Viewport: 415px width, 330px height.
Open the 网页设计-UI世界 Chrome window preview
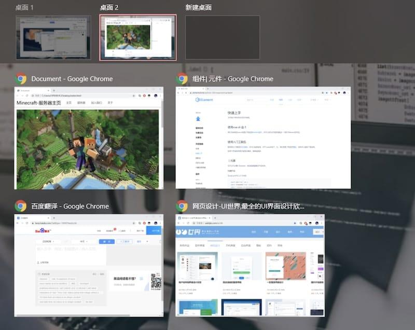point(250,266)
